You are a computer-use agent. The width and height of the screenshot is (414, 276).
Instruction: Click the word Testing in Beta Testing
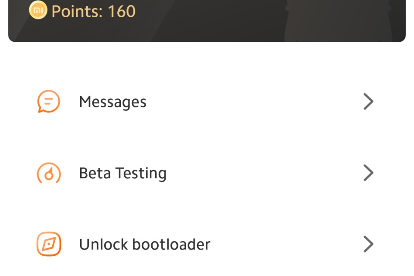click(x=141, y=173)
